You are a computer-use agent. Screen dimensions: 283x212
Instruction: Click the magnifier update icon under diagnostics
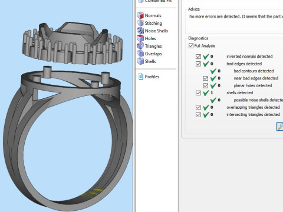click(279, 127)
